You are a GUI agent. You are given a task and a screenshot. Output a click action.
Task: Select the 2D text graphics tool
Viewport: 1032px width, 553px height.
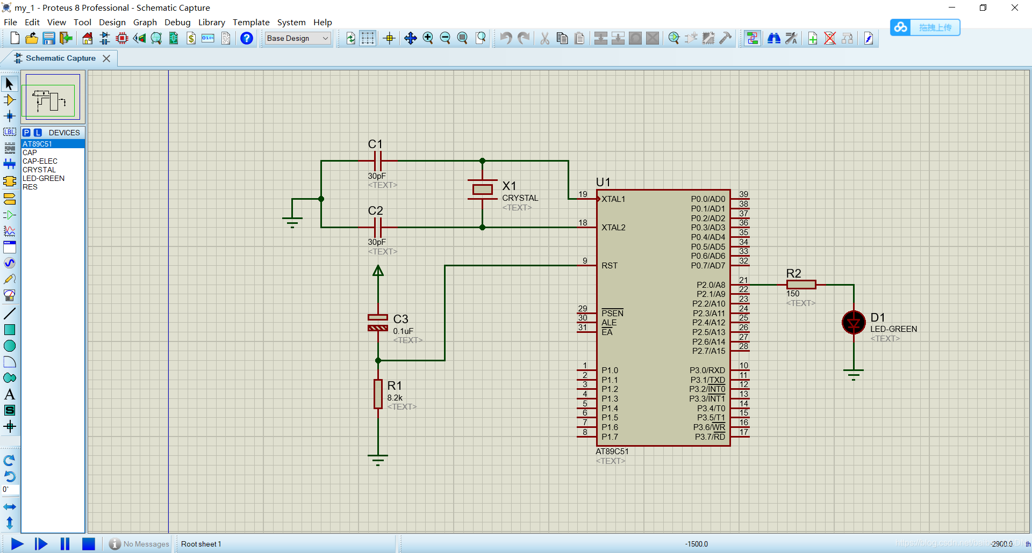tap(9, 394)
